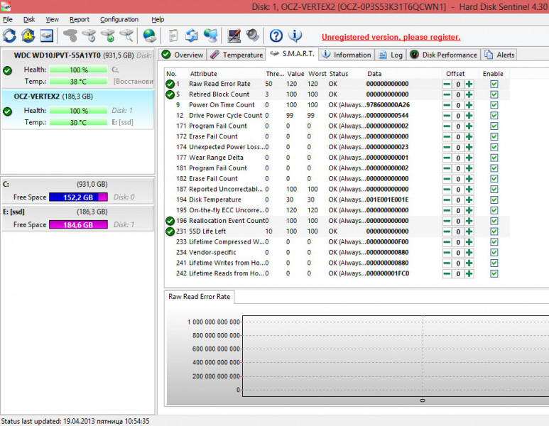Toggle Enable checkbox for Vendor-specific attribute 234
The width and height of the screenshot is (549, 426).
(494, 253)
